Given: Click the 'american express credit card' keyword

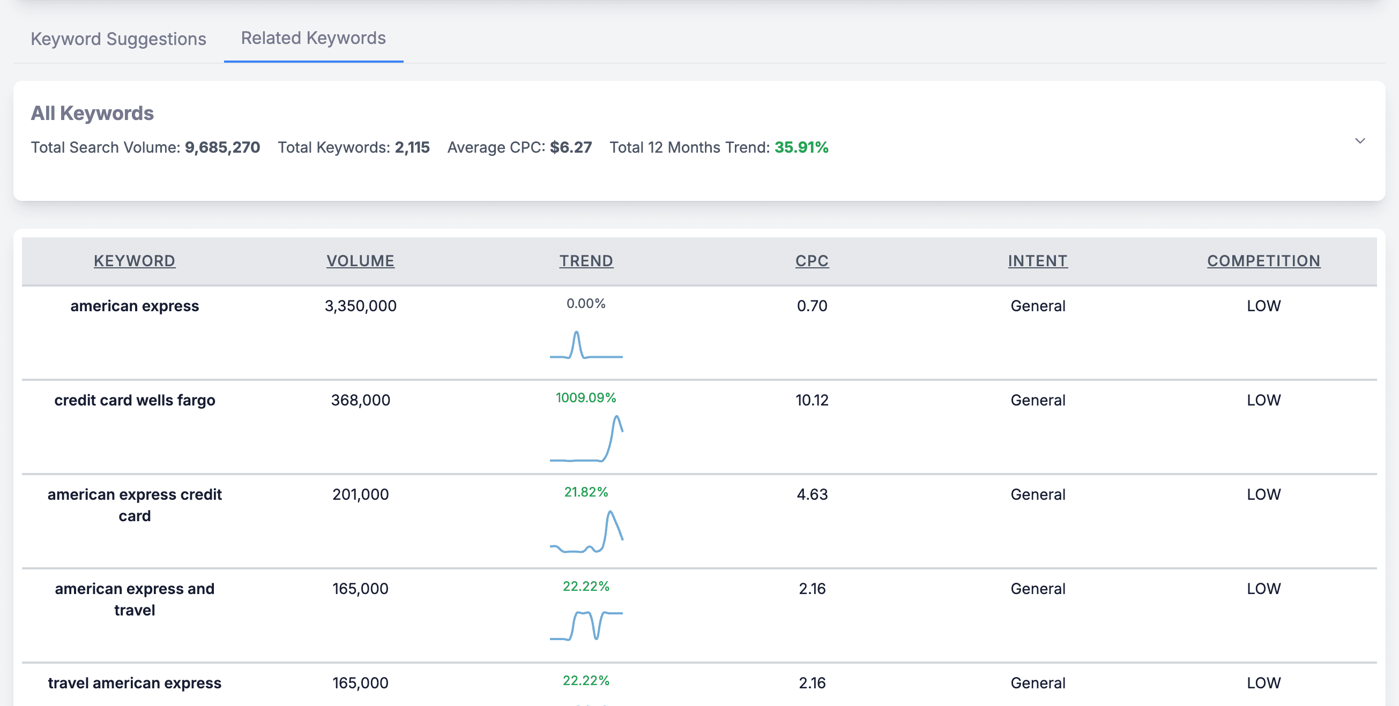Looking at the screenshot, I should point(134,505).
